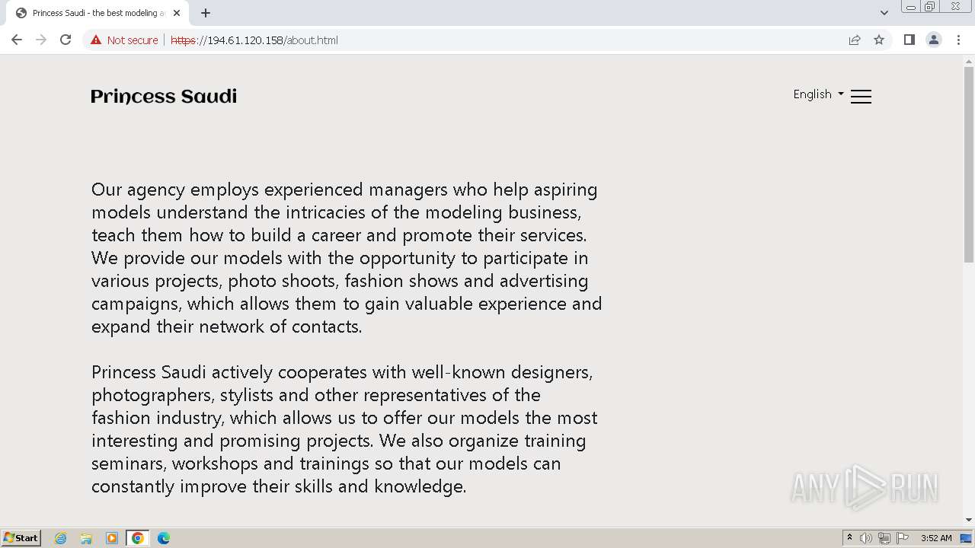
Task: Open the hamburger navigation menu
Action: 861,96
